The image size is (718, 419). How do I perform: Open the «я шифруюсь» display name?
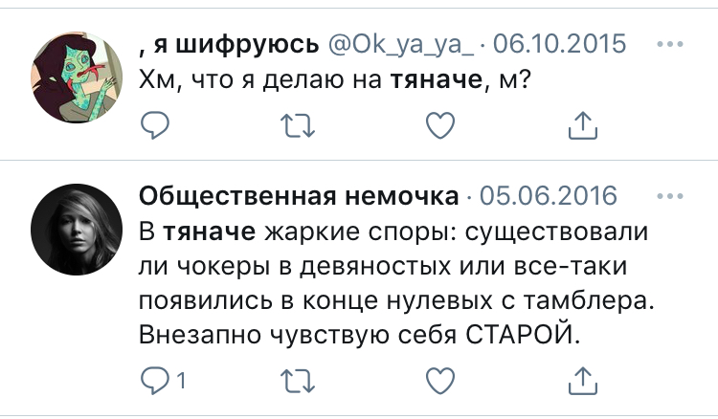point(230,45)
